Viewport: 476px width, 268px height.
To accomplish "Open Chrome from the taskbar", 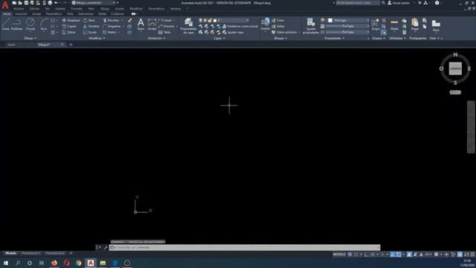I will point(79,263).
